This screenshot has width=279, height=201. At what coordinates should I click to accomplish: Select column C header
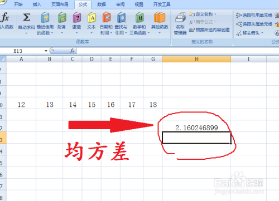point(73,59)
